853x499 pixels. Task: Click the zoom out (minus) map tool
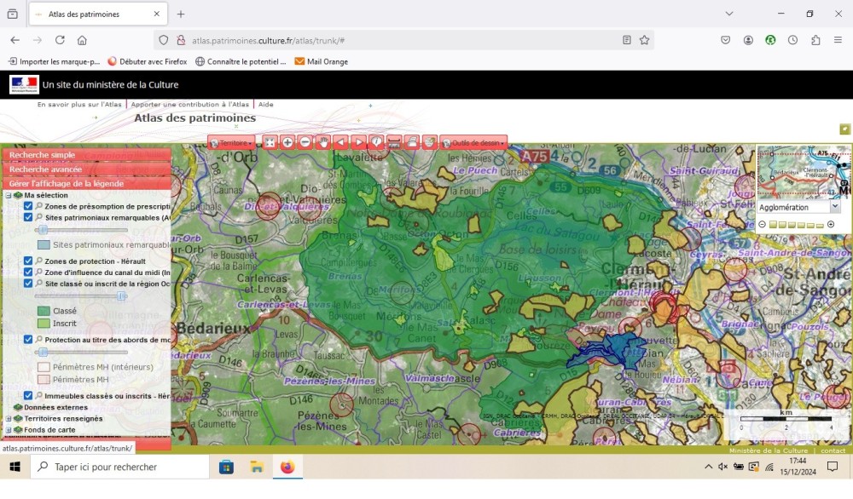tap(305, 142)
